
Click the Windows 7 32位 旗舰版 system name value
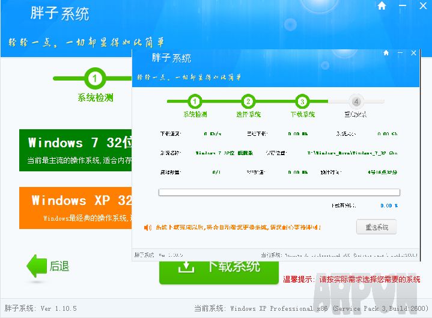point(224,153)
